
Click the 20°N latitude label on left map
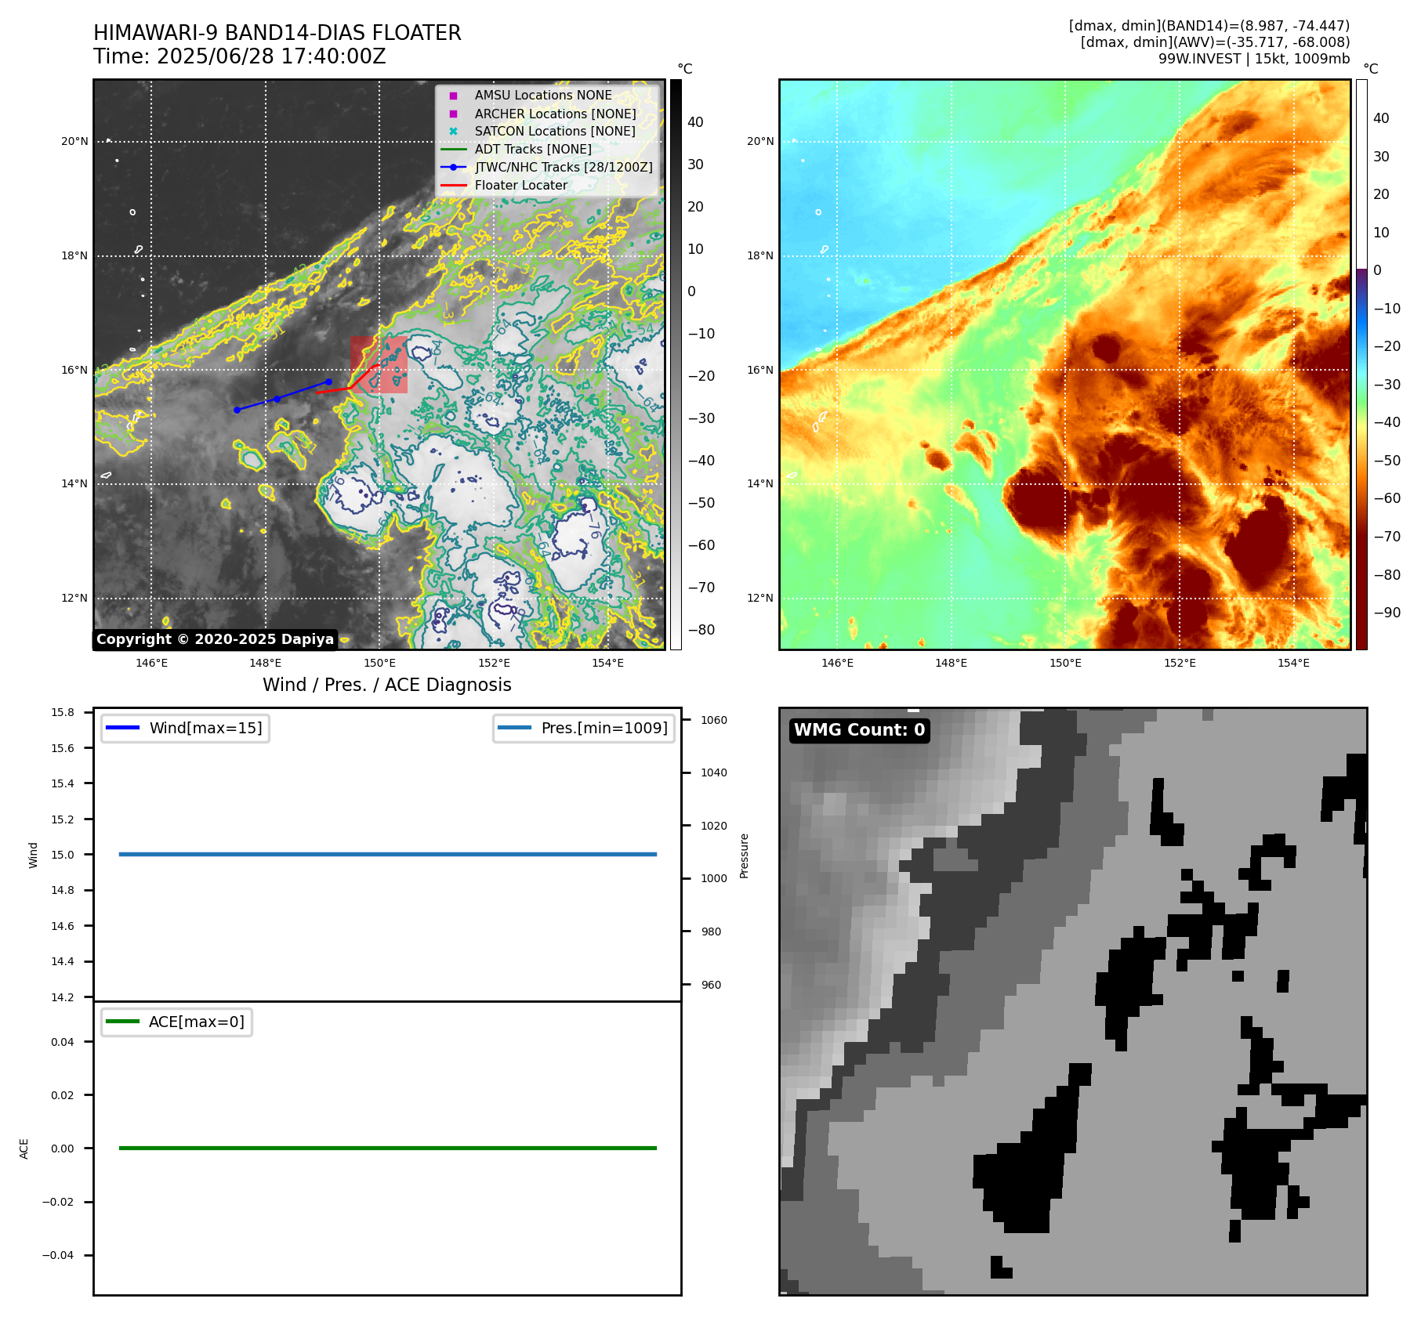click(x=75, y=142)
